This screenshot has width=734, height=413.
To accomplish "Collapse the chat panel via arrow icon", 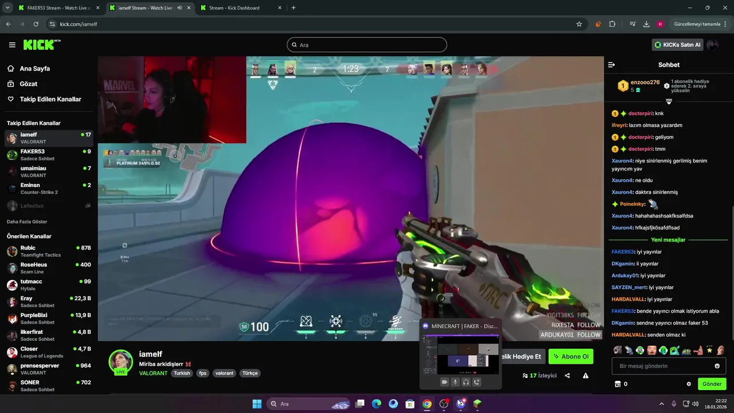I will tap(611, 65).
